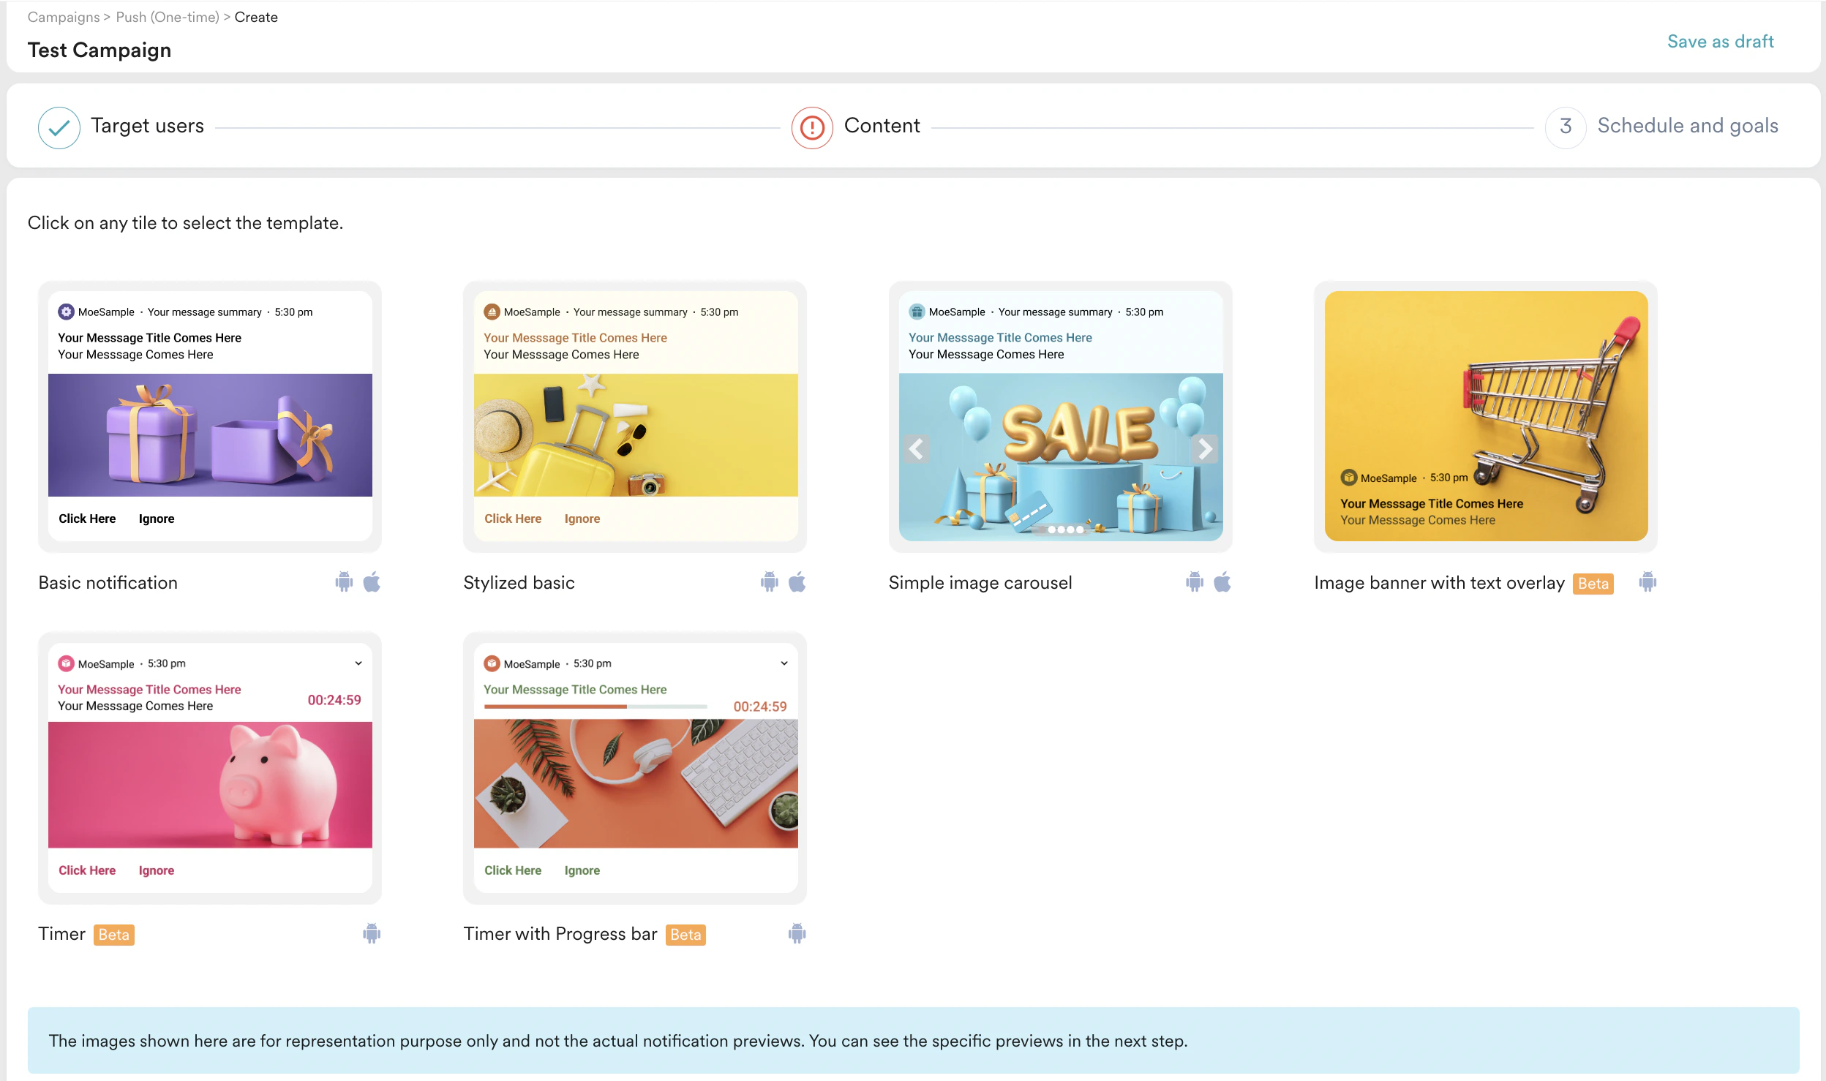The width and height of the screenshot is (1826, 1081).
Task: Expand the chevron on Timer with Progress bar preview
Action: (784, 663)
